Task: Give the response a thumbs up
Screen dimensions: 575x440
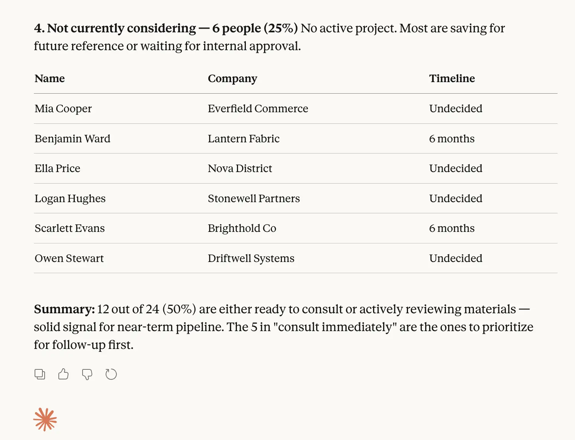Action: (x=64, y=374)
